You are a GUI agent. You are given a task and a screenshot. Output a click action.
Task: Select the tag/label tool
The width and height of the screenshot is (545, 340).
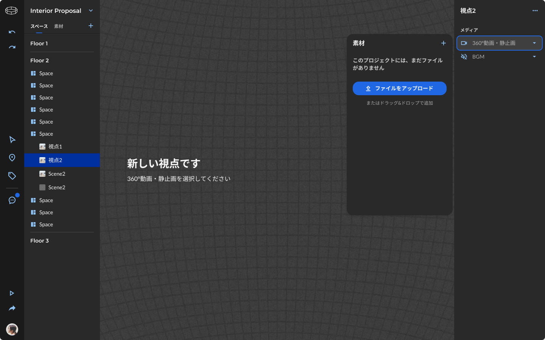12,176
